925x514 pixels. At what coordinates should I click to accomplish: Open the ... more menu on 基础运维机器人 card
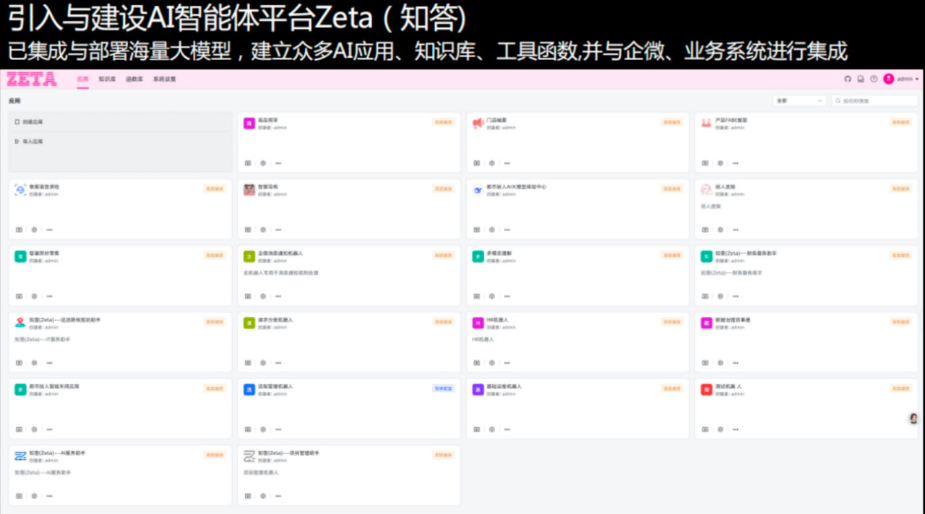coord(507,430)
